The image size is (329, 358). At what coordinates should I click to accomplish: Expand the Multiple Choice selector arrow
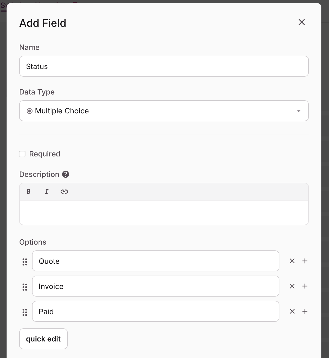point(298,111)
